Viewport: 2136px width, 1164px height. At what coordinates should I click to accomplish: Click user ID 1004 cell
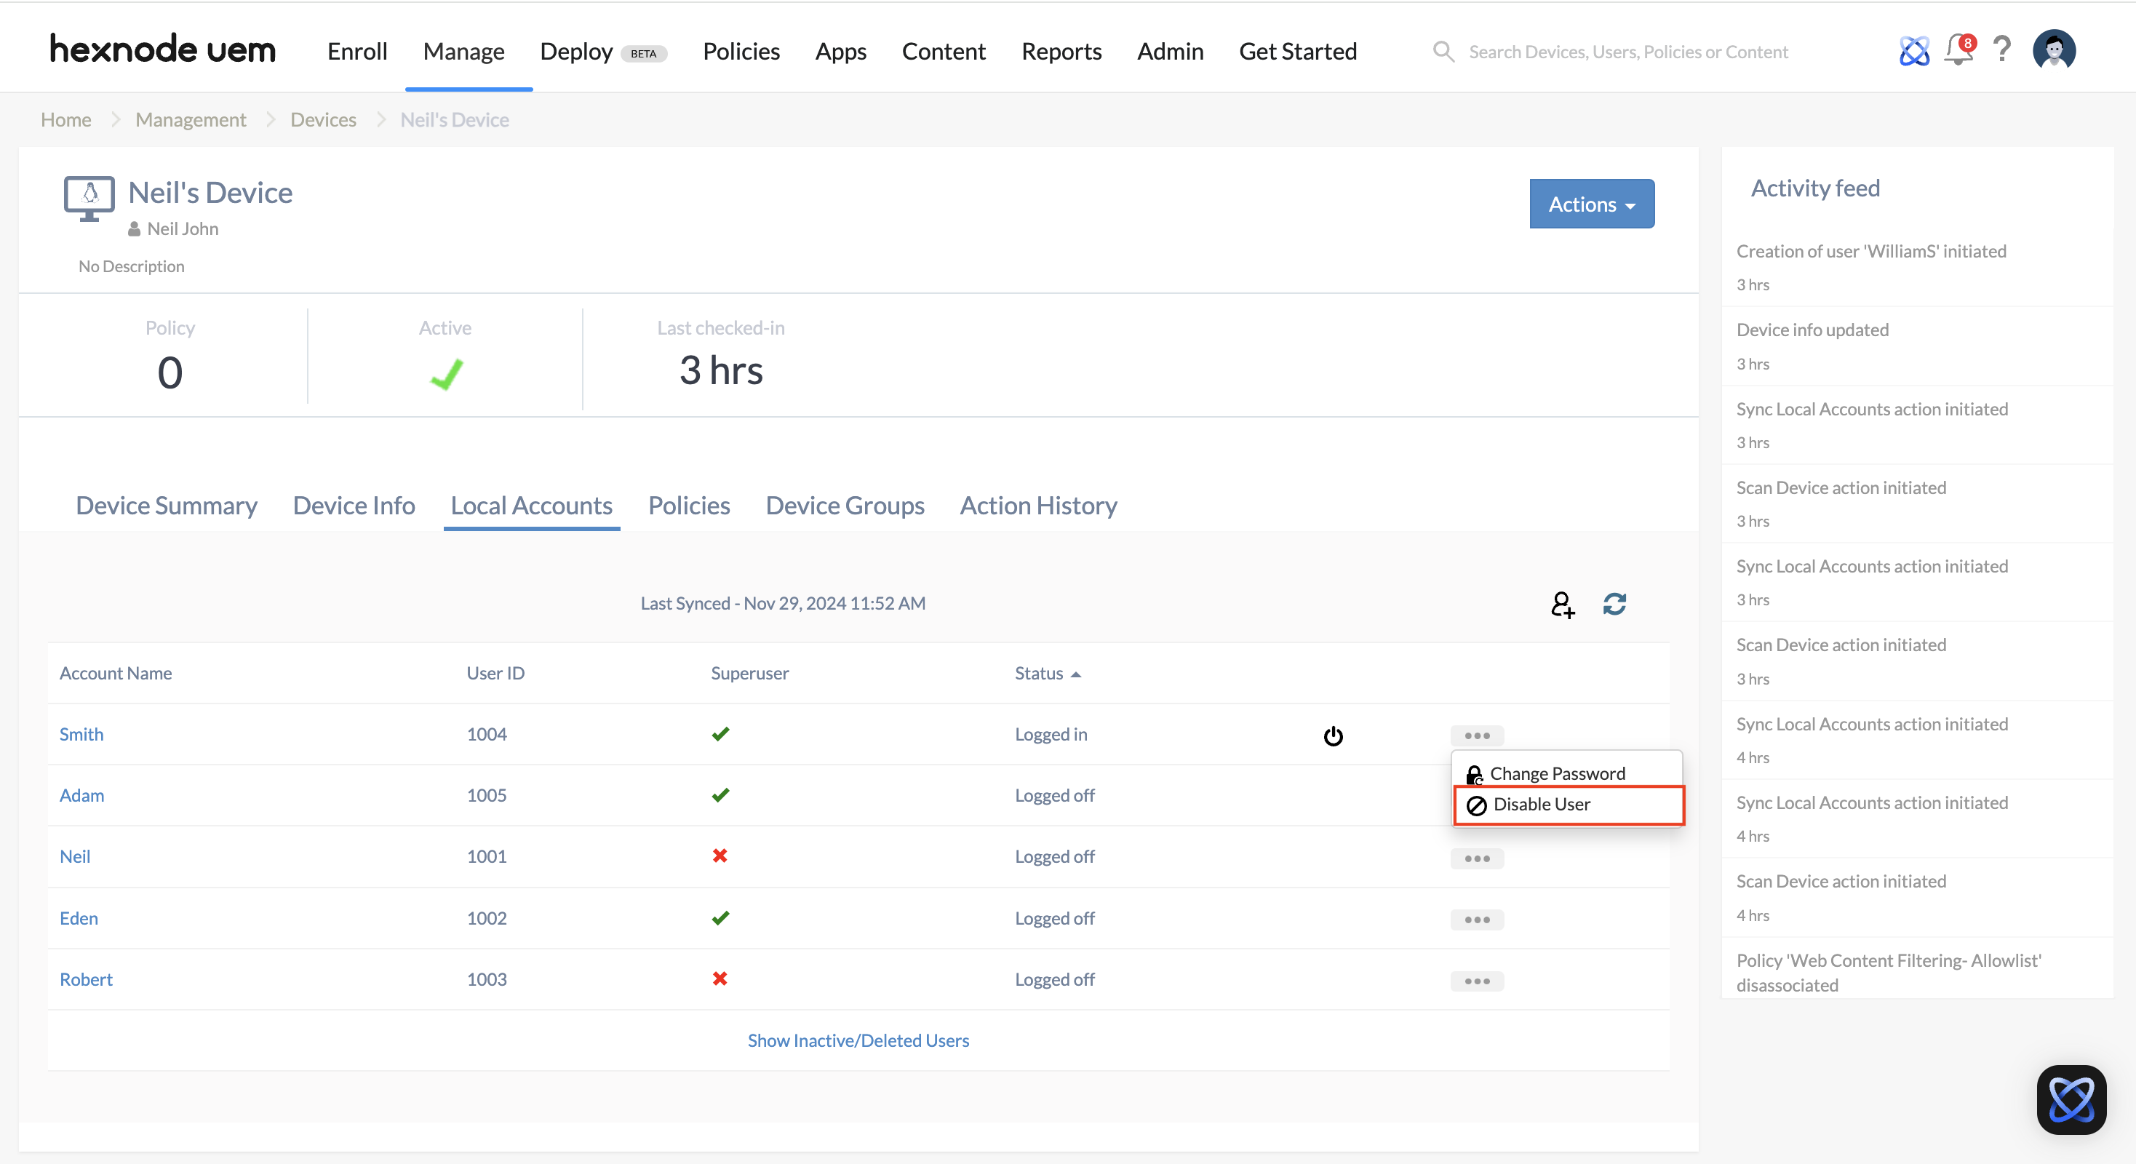[x=487, y=734]
